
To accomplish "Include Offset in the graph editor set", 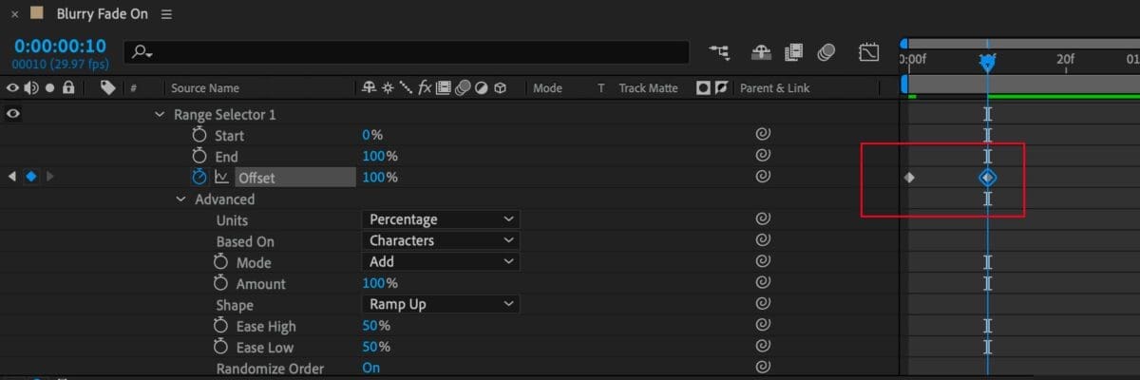I will point(222,178).
